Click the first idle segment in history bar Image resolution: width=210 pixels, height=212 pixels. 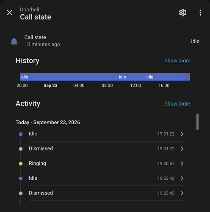tap(69, 77)
